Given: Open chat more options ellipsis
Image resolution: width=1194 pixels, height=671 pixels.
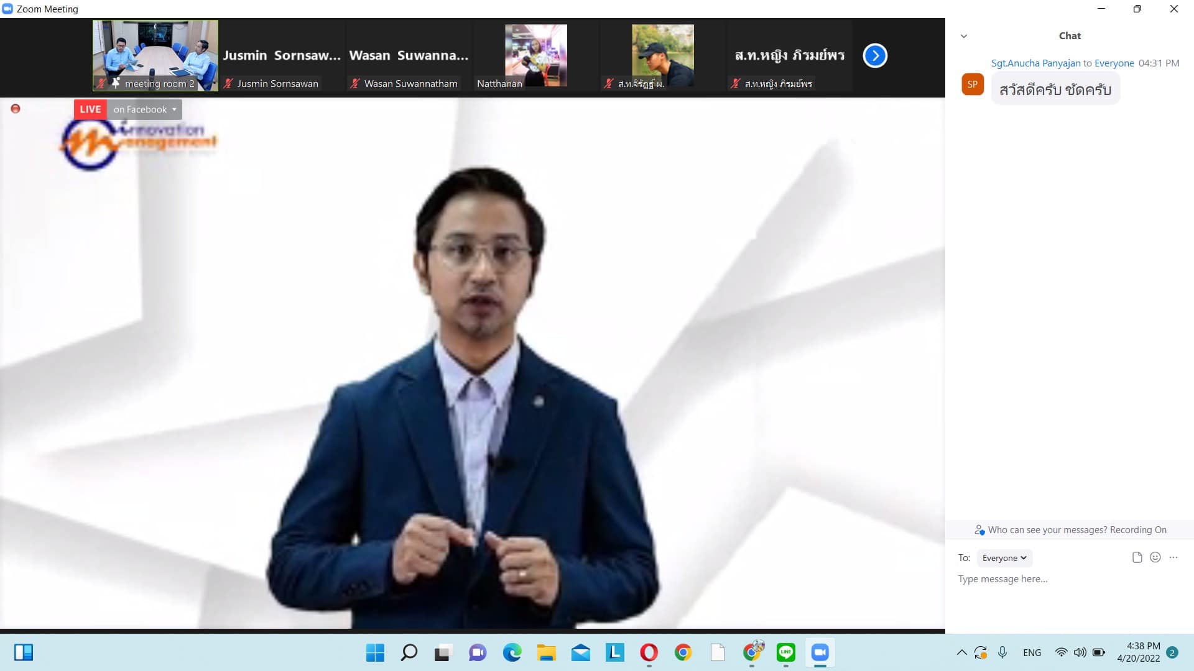Looking at the screenshot, I should 1173,557.
